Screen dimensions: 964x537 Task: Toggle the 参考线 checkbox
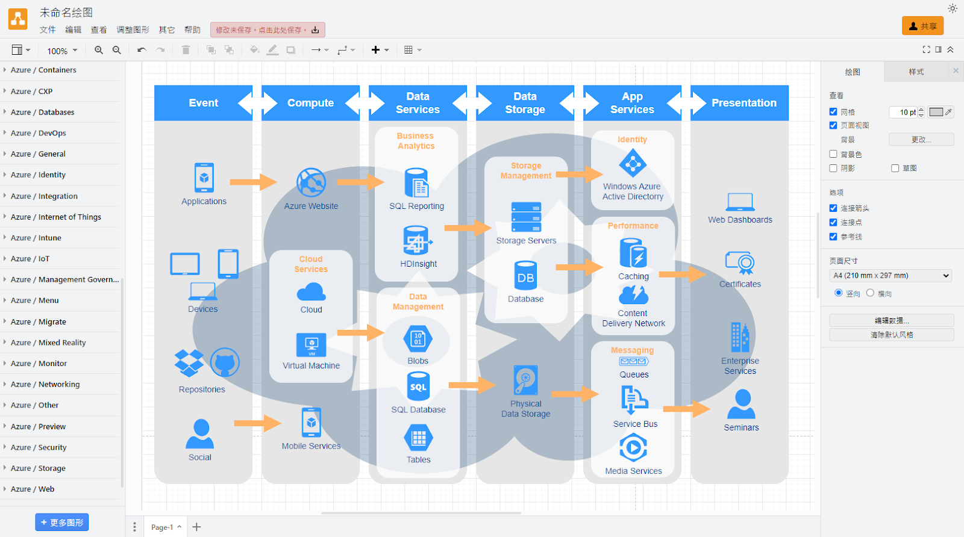point(833,237)
